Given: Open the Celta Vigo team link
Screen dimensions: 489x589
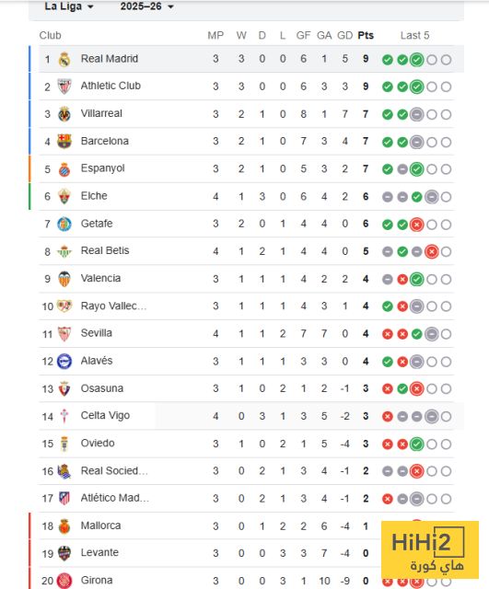Looking at the screenshot, I should pyautogui.click(x=105, y=415).
